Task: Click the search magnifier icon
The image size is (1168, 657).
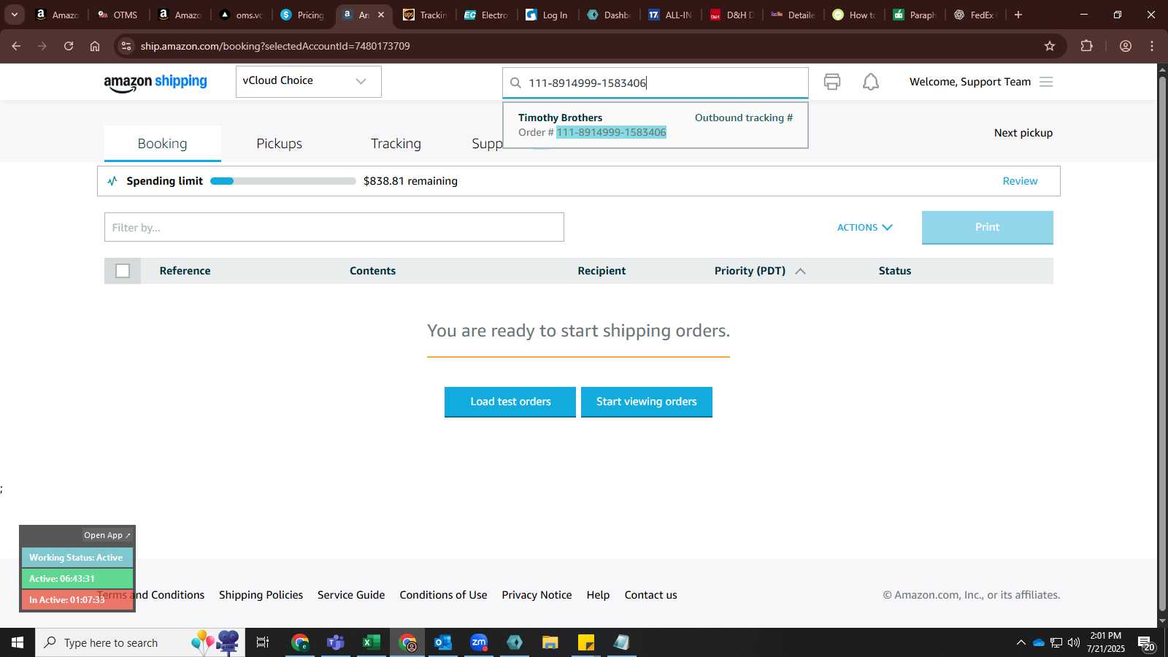Action: [x=515, y=83]
